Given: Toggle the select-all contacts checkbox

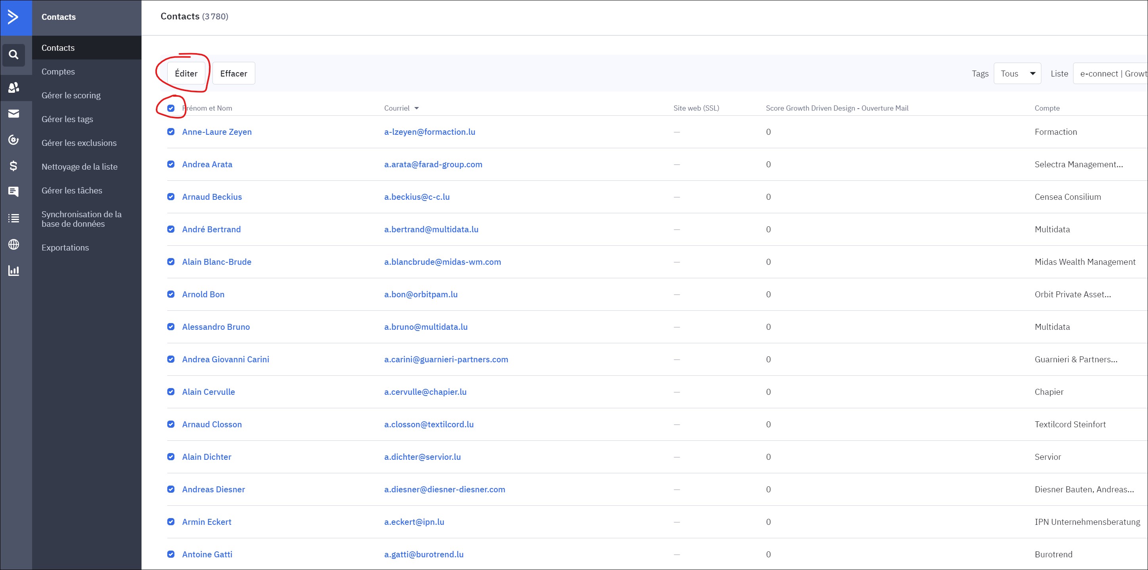Looking at the screenshot, I should pyautogui.click(x=171, y=108).
